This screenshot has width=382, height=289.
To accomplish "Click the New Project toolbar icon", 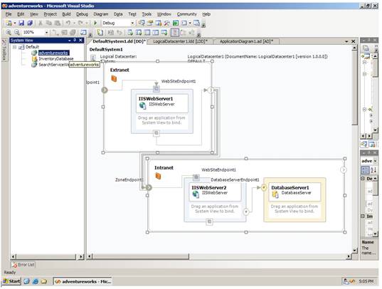I will click(x=9, y=23).
